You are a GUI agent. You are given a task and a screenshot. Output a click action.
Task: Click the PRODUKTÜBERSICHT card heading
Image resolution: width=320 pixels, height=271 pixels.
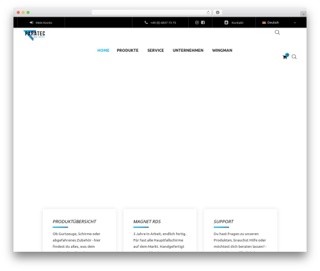click(74, 222)
